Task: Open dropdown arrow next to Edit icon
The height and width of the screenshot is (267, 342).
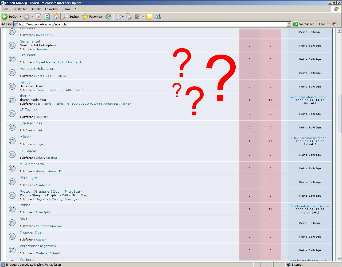Action: (143, 17)
